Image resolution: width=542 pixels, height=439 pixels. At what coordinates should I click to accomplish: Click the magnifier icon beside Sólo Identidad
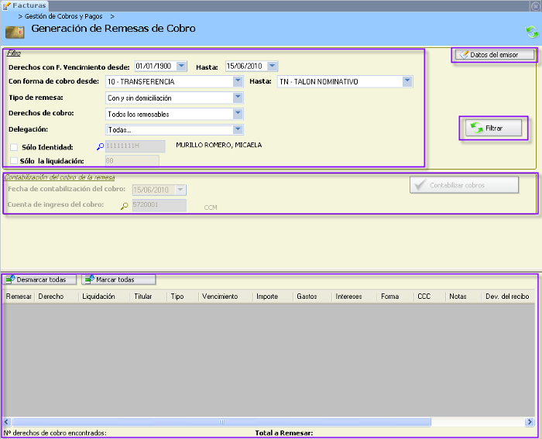[x=100, y=146]
